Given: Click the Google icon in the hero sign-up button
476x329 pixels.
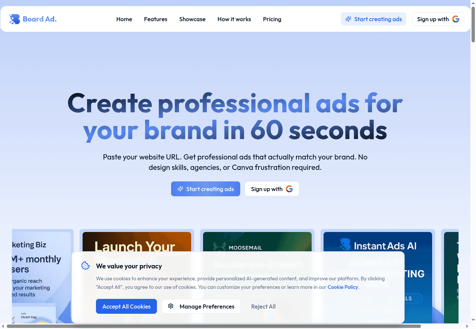Looking at the screenshot, I should 289,189.
